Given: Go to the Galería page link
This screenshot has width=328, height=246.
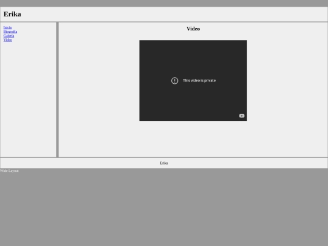Looking at the screenshot, I should click(9, 36).
